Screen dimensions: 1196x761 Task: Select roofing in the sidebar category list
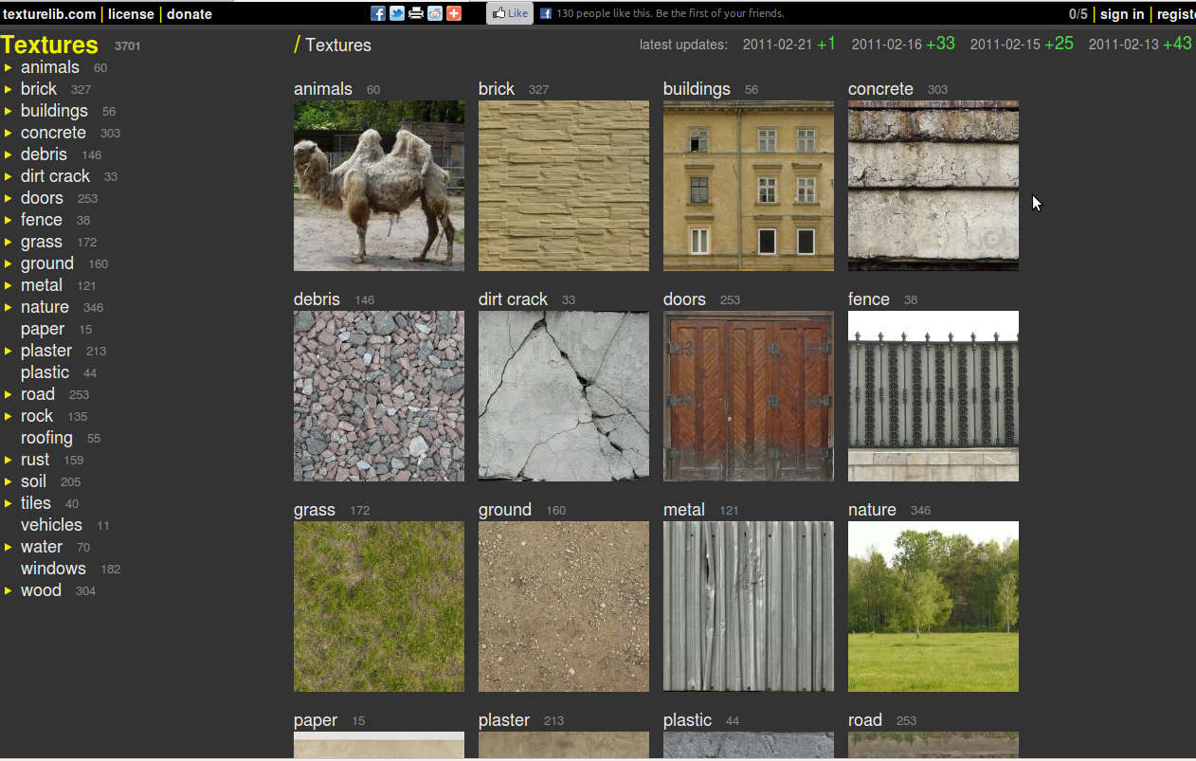coord(46,438)
